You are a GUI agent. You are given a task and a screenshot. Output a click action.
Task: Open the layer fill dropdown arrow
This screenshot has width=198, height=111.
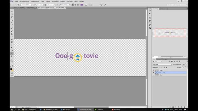187,67
